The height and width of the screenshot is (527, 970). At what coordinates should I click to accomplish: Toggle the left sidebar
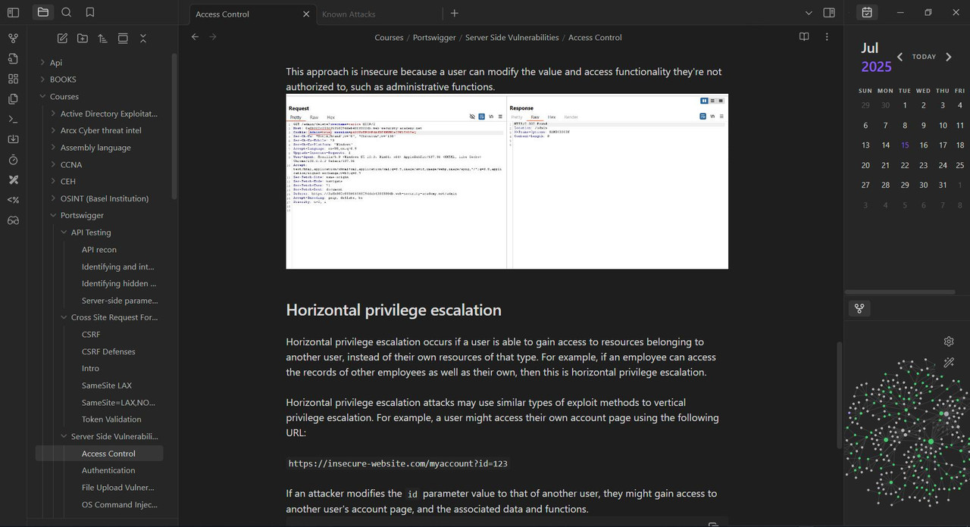point(13,12)
